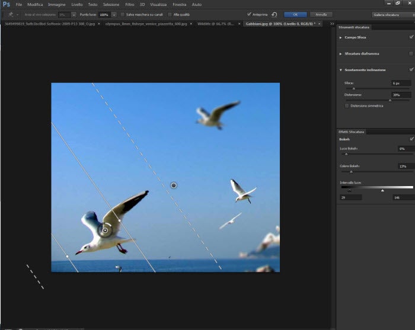The height and width of the screenshot is (330, 415).
Task: Click the Annulla button
Action: click(321, 14)
